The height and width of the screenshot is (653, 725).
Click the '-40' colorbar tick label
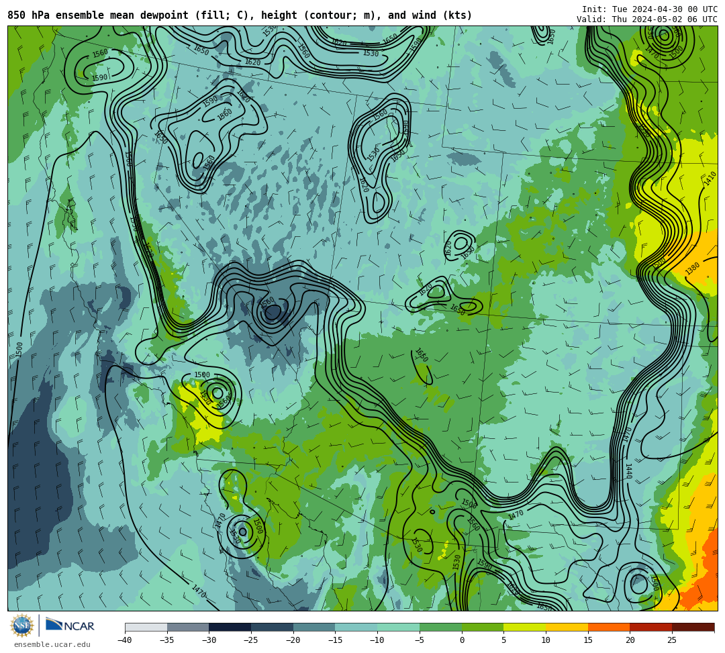(x=125, y=640)
